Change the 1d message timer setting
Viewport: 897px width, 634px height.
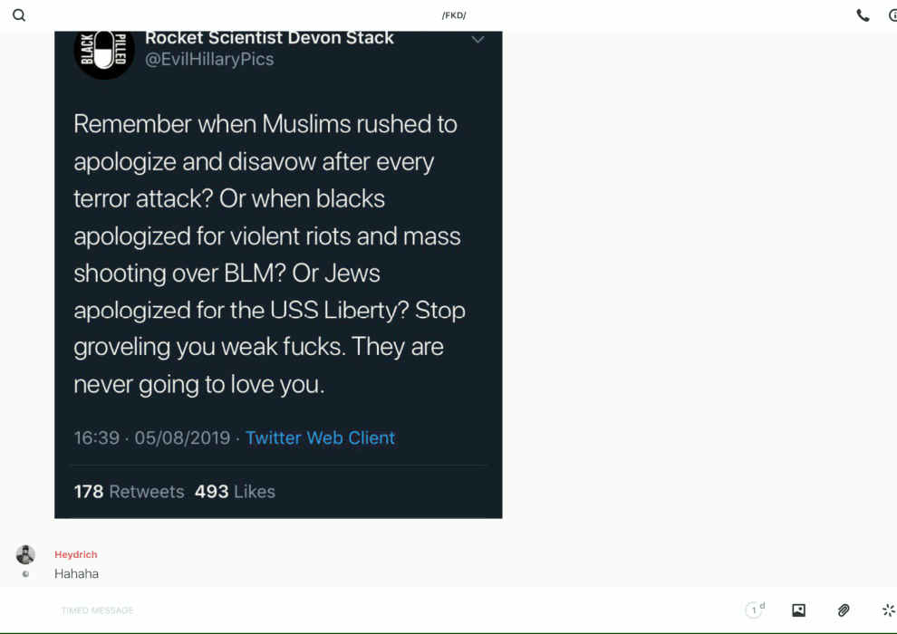coord(755,610)
